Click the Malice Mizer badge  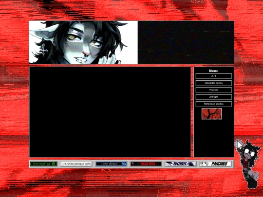coord(146,163)
